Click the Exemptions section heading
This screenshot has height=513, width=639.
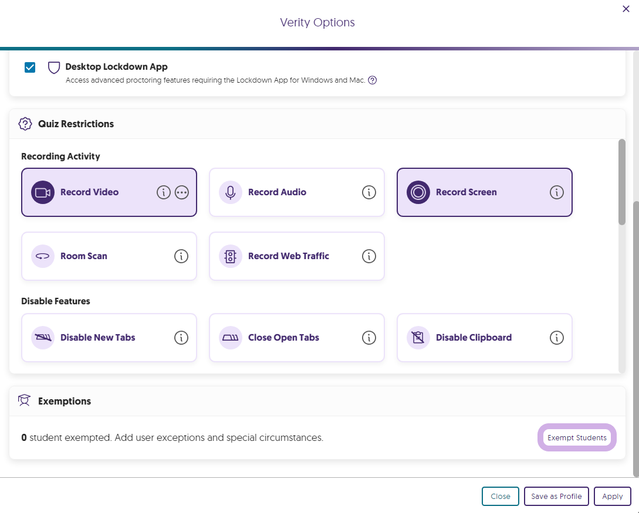coord(65,401)
